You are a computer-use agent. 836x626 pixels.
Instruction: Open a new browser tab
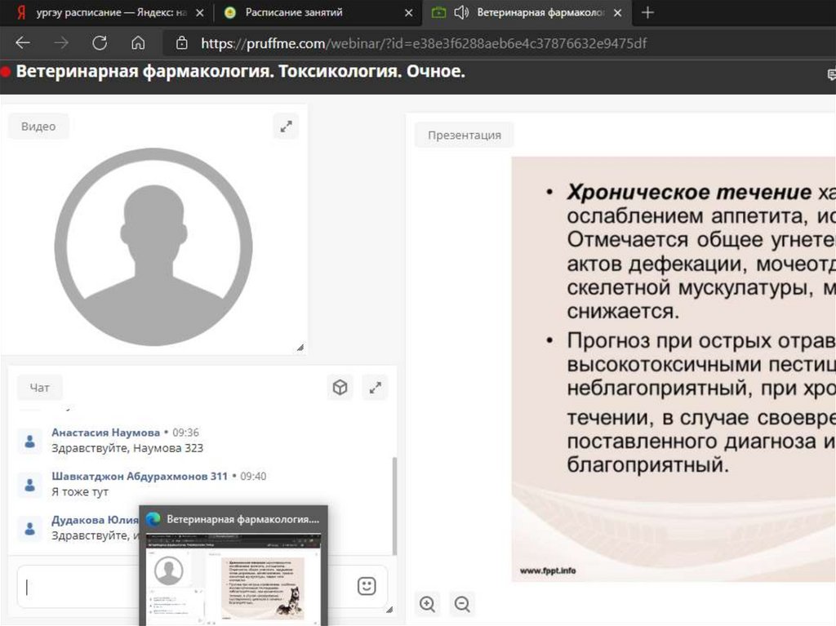648,12
